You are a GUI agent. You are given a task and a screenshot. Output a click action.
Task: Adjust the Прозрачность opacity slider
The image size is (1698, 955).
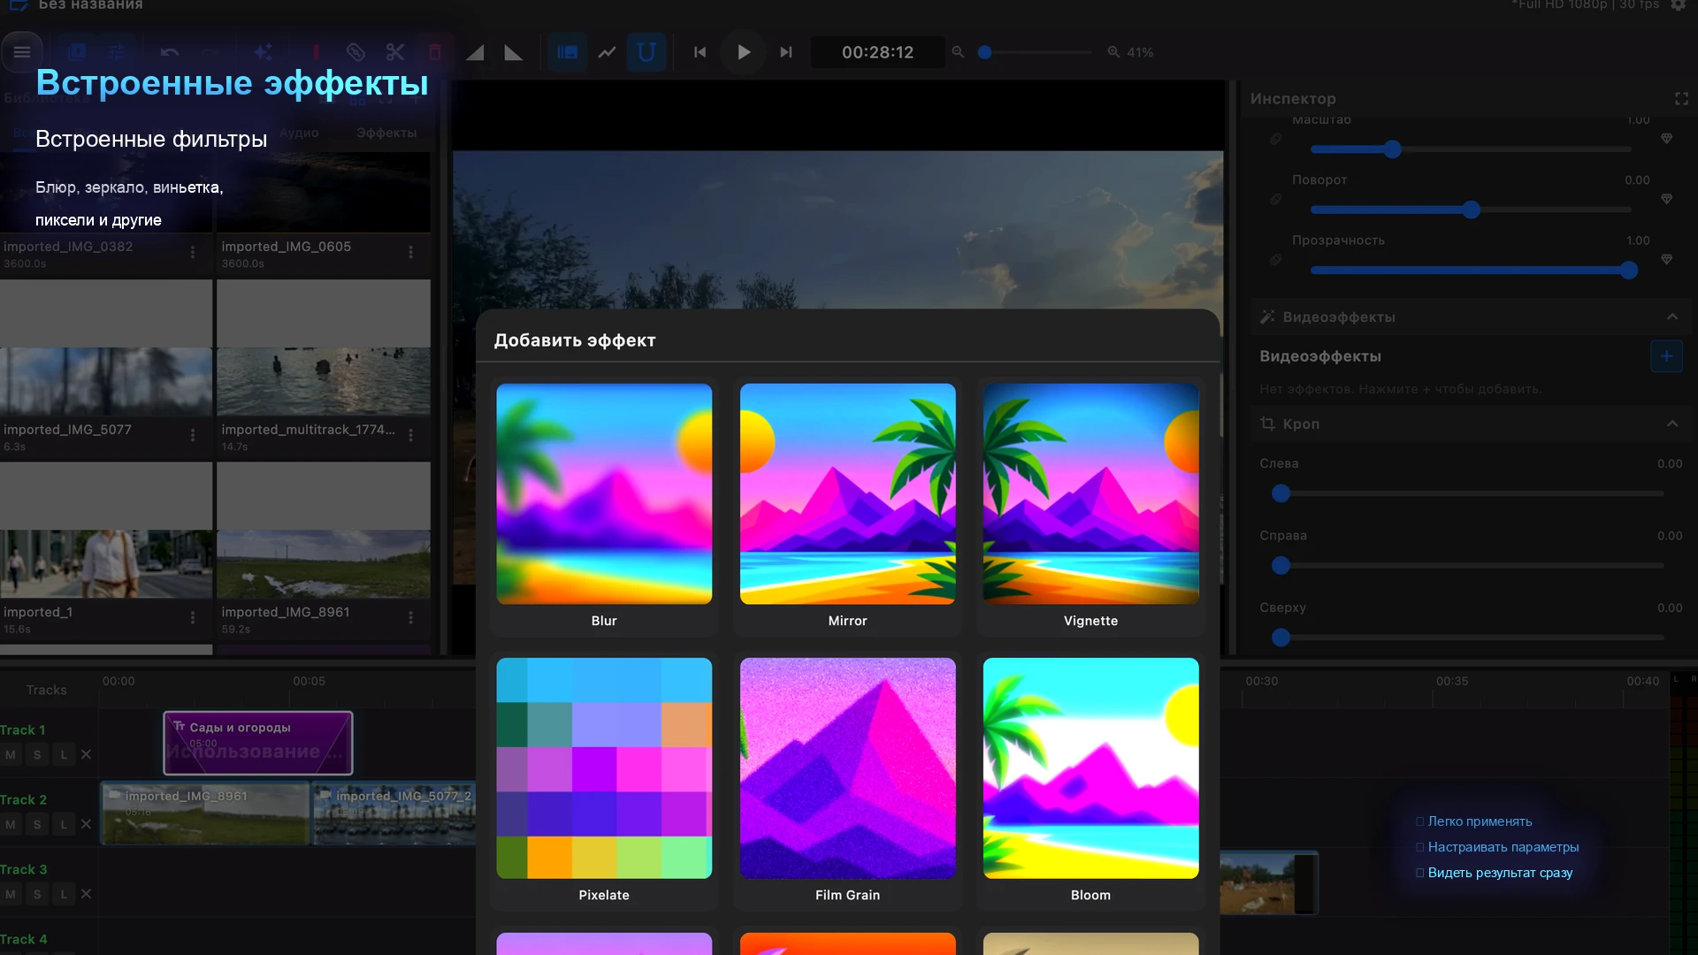1471,270
